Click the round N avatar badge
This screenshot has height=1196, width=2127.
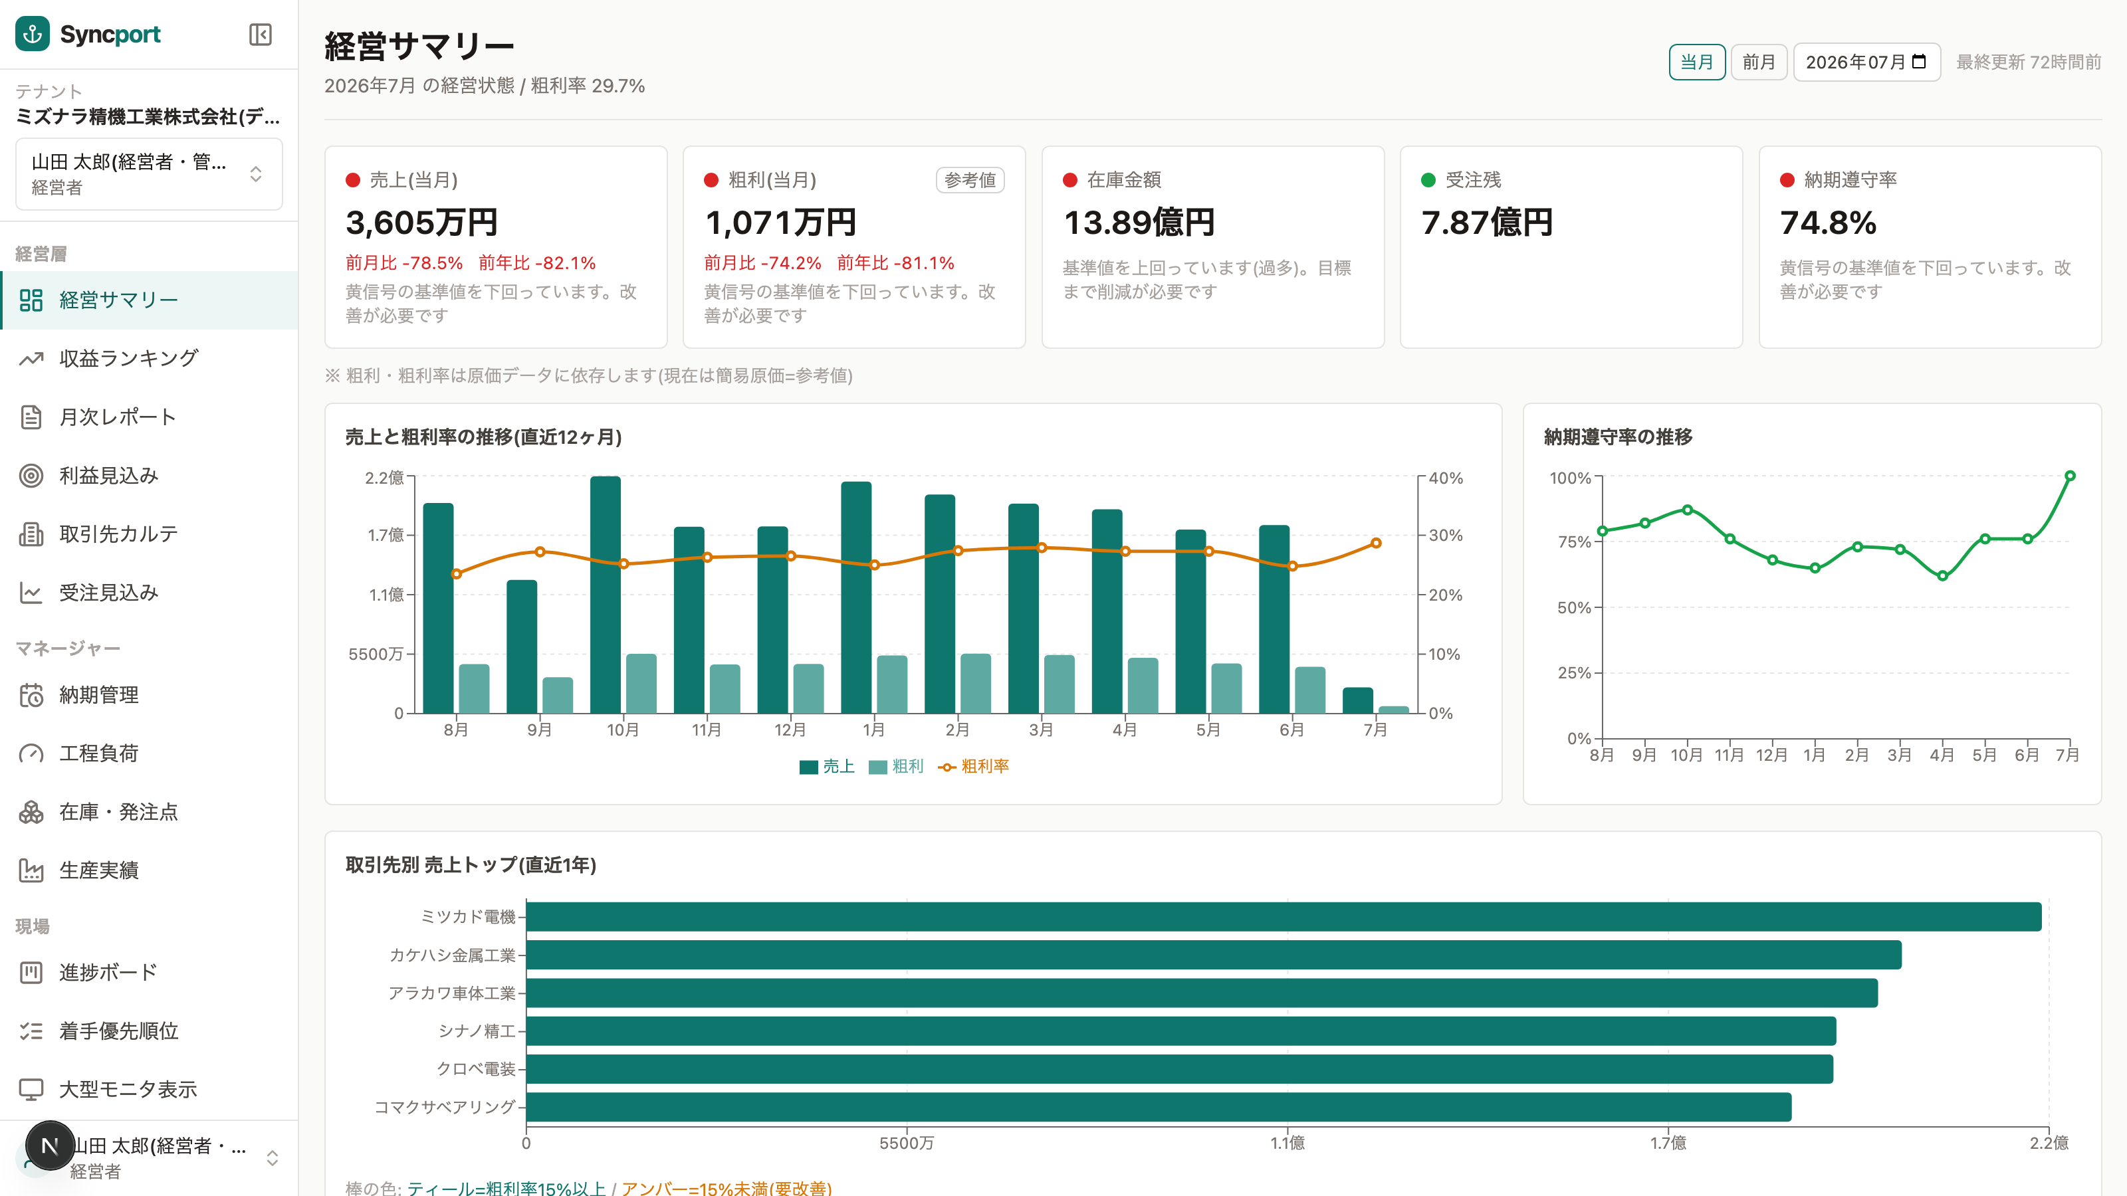50,1146
